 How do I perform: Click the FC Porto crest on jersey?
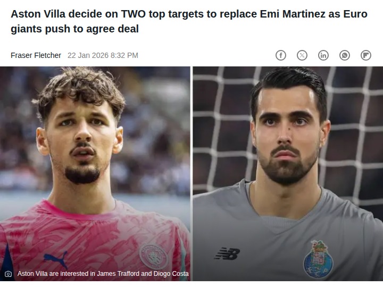(x=318, y=259)
